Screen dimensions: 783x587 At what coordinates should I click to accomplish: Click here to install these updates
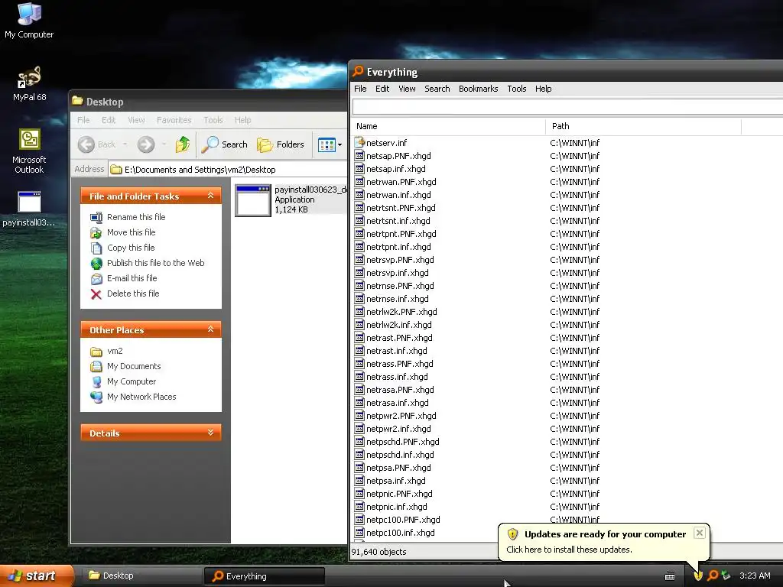coord(569,550)
